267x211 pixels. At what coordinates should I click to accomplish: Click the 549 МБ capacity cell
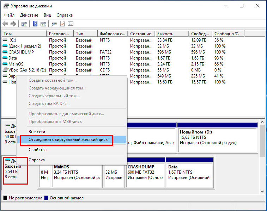pyautogui.click(x=164, y=76)
